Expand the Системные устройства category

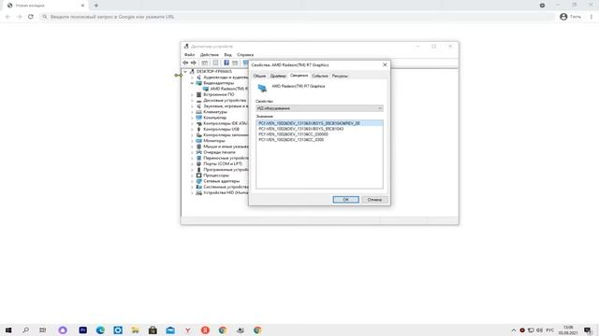click(x=192, y=187)
